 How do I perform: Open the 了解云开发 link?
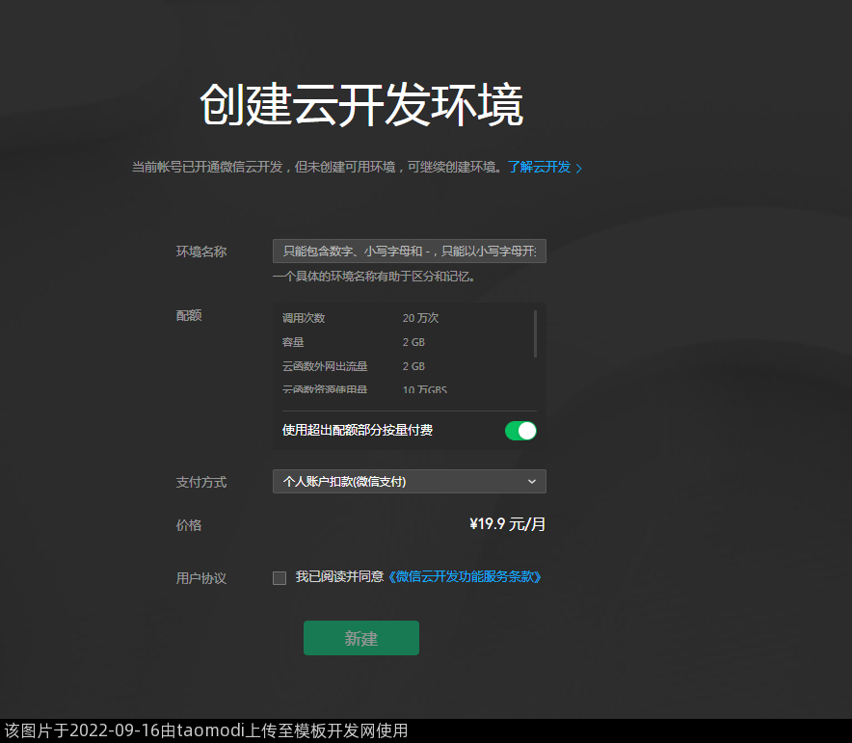540,167
